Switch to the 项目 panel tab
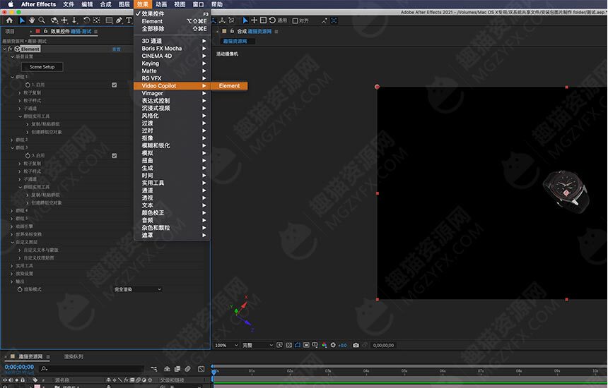This screenshot has height=388, width=608. [x=10, y=31]
